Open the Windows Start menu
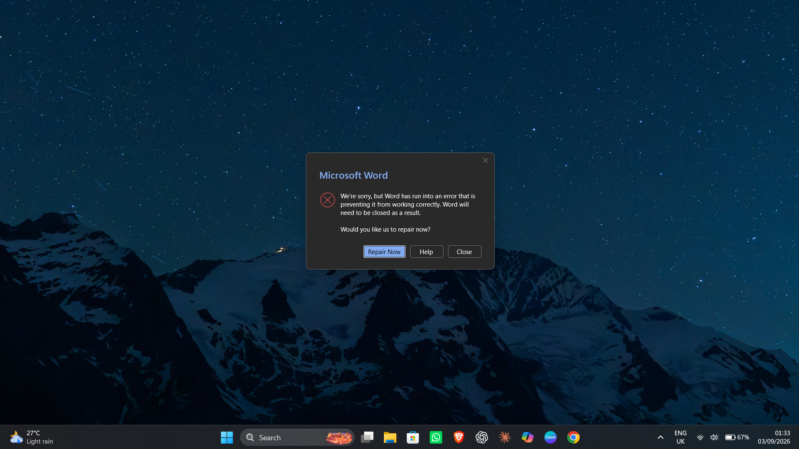The image size is (799, 449). (x=227, y=437)
